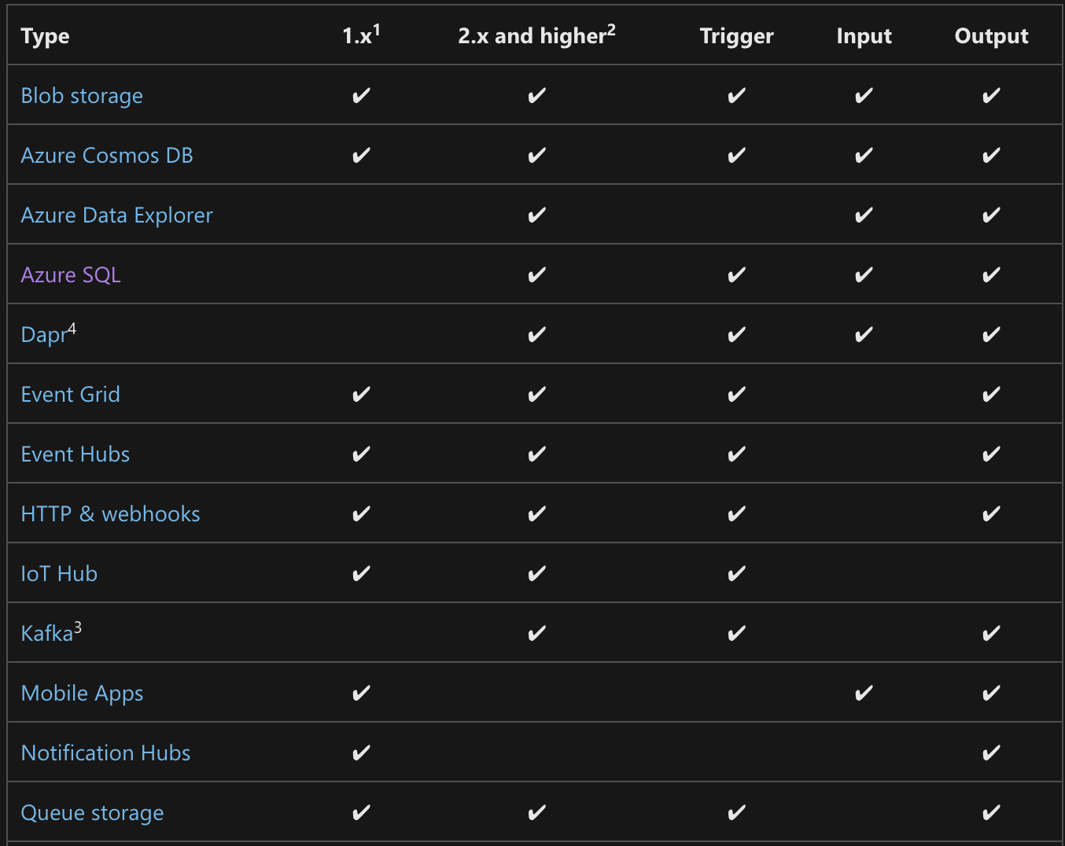Go to the Event Grid link
Screen dimensions: 1065x846
pyautogui.click(x=71, y=395)
